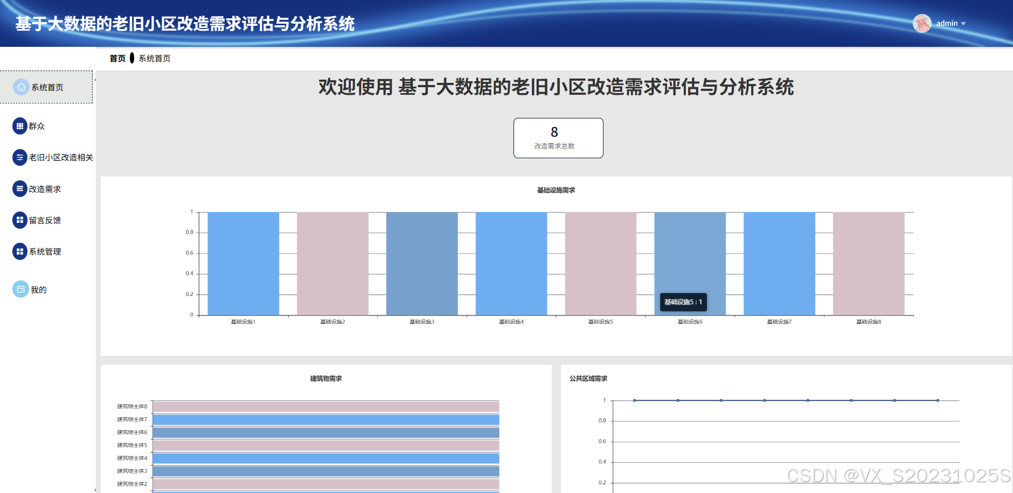Click the admin avatar picture
The image size is (1013, 493).
click(x=922, y=23)
